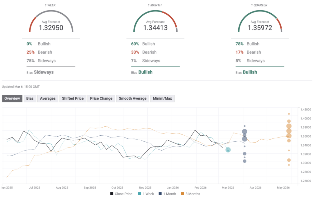Click the 1 Week Sideways bias label
The height and width of the screenshot is (199, 319).
pos(44,72)
